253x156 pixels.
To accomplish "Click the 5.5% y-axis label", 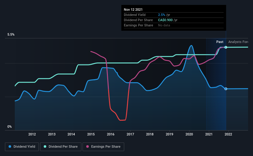I will click(11, 35).
